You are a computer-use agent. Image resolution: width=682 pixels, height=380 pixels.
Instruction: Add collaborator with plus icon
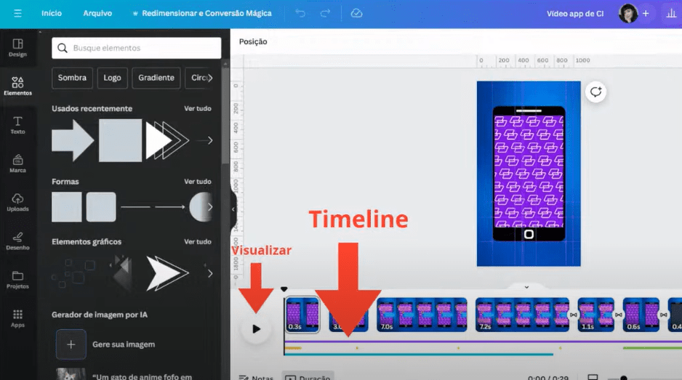[646, 14]
